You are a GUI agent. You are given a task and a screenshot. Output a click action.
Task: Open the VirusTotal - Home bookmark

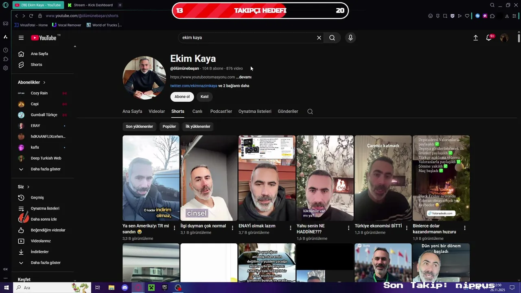31,25
